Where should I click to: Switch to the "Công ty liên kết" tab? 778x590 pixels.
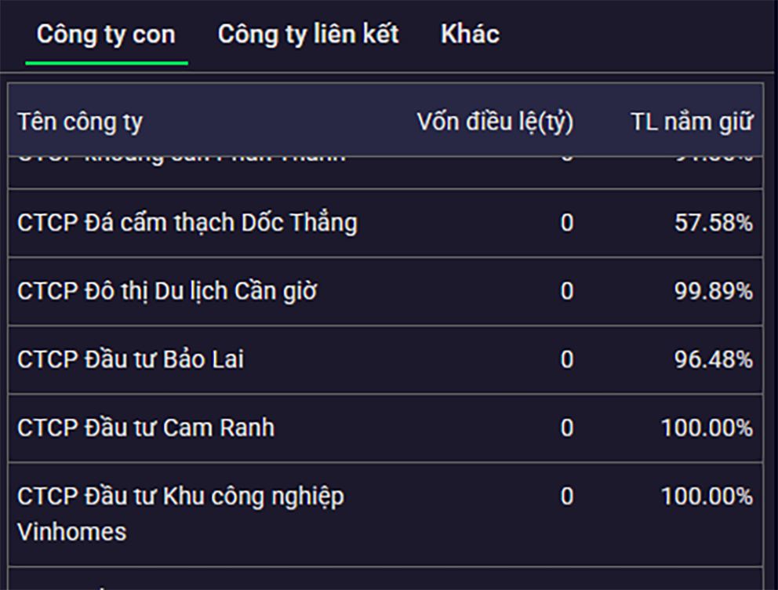tap(309, 34)
